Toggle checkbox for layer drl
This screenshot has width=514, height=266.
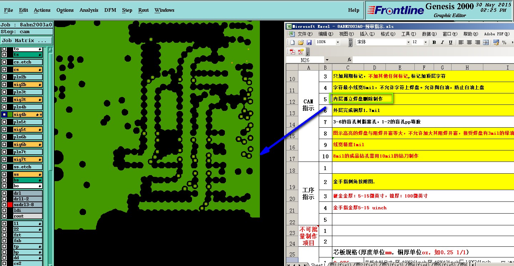pos(4,193)
